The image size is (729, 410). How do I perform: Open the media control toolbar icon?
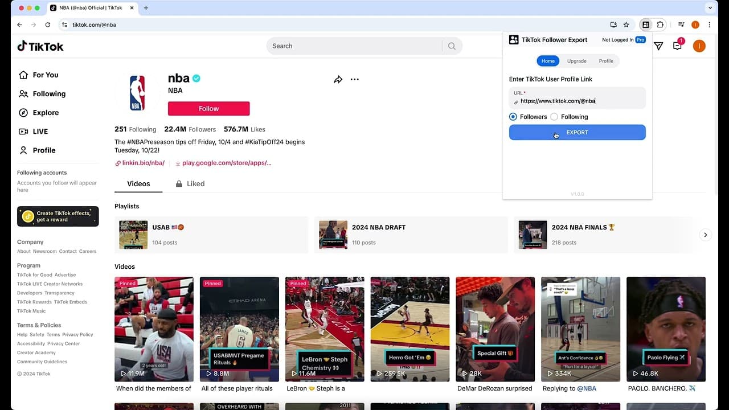681,25
